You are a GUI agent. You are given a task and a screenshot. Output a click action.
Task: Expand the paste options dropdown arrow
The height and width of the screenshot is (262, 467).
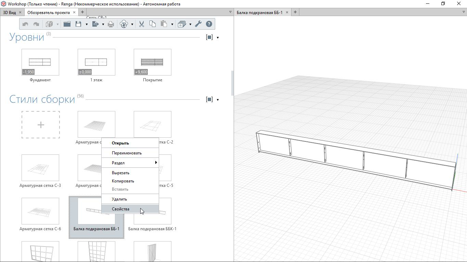[172, 24]
